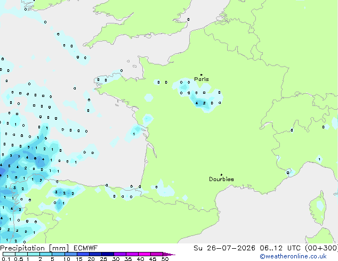Click the black dot marking Dourbies
Image resolution: width=338 pixels, height=261 pixels.
click(x=221, y=175)
